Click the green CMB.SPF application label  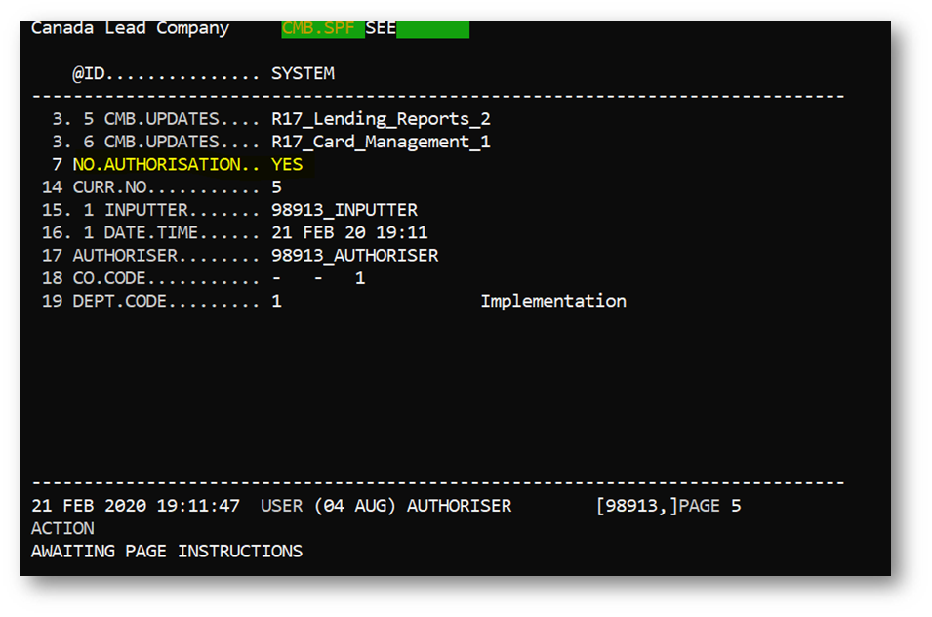tap(321, 28)
